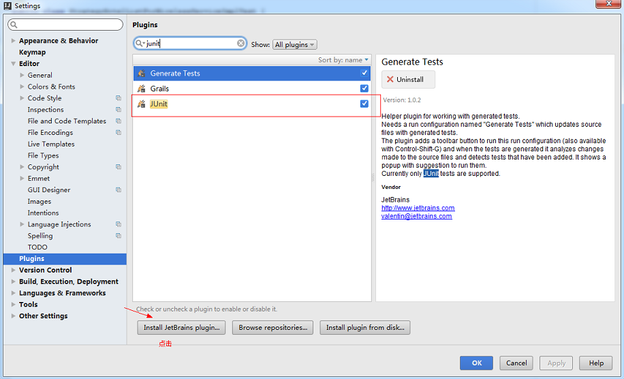Expand the General settings node

[22, 75]
